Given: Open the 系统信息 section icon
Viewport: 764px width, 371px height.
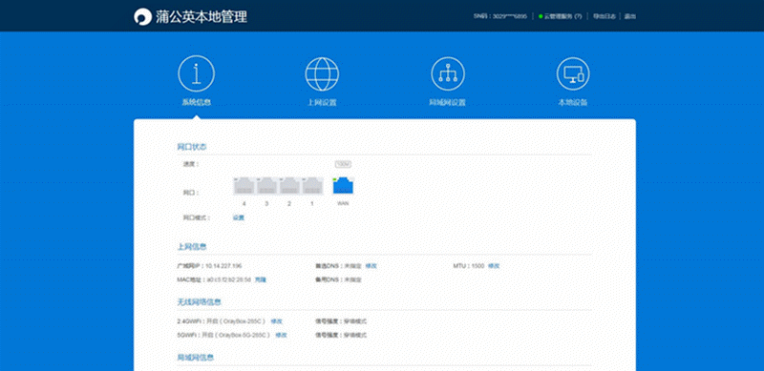Looking at the screenshot, I should (197, 73).
